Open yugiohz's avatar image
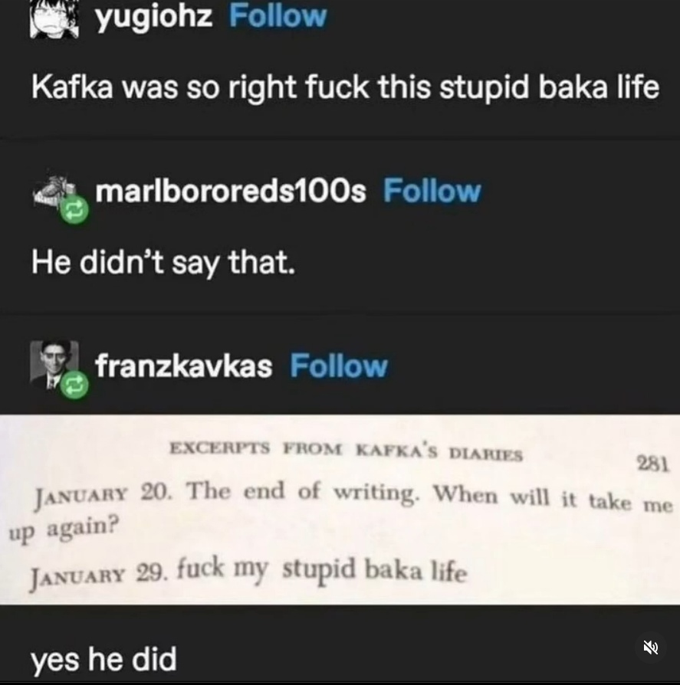 click(54, 19)
